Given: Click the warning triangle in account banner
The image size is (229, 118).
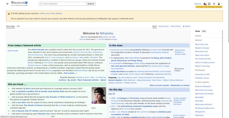Looking at the screenshot, I should (9, 13).
